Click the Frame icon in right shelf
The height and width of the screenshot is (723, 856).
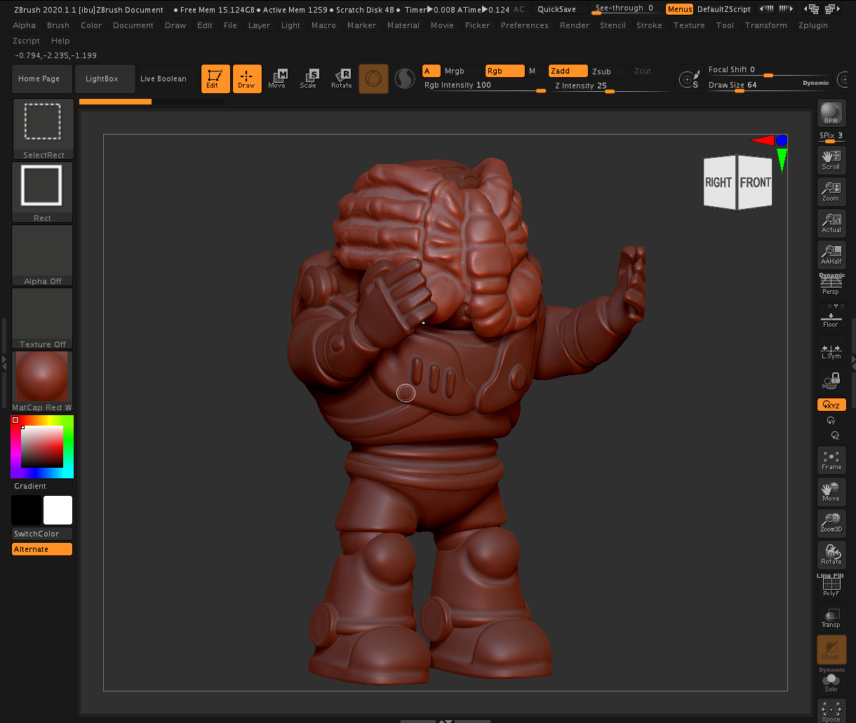tap(831, 460)
